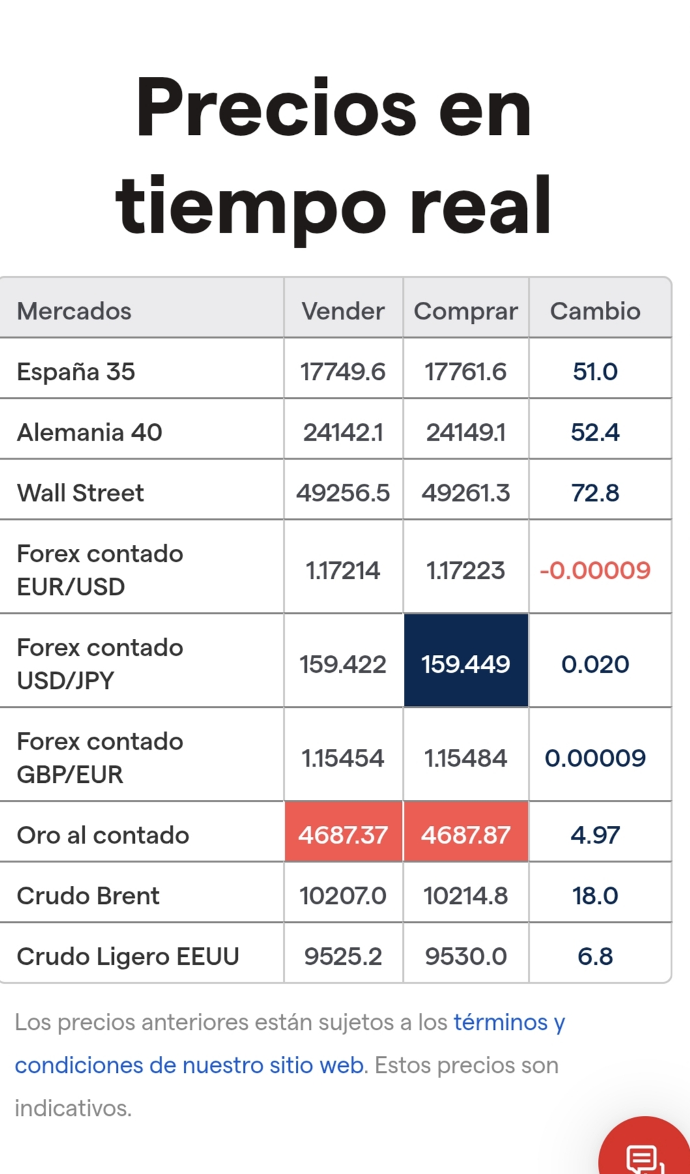Click the Cambio column header

pyautogui.click(x=595, y=311)
